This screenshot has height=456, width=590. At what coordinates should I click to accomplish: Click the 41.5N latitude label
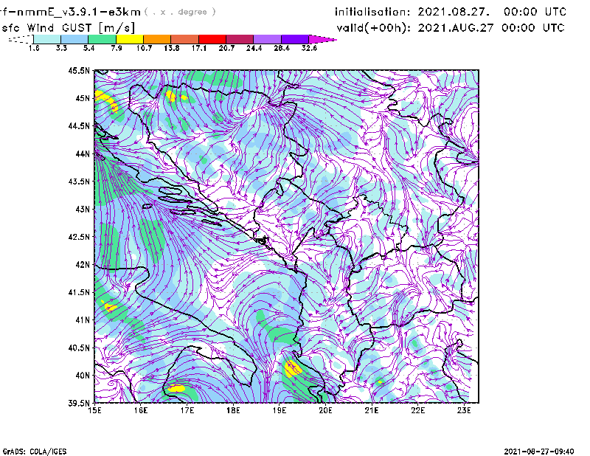tap(79, 292)
